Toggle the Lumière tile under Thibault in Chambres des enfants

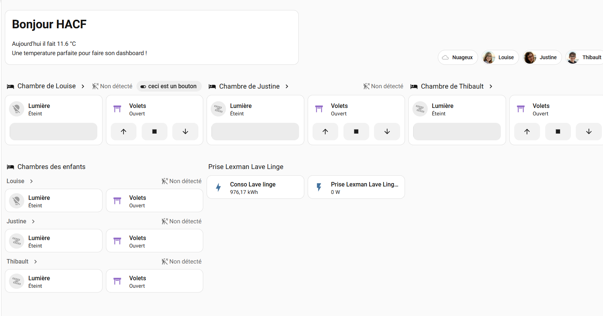tap(54, 281)
